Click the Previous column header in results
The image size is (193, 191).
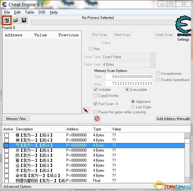point(68,35)
